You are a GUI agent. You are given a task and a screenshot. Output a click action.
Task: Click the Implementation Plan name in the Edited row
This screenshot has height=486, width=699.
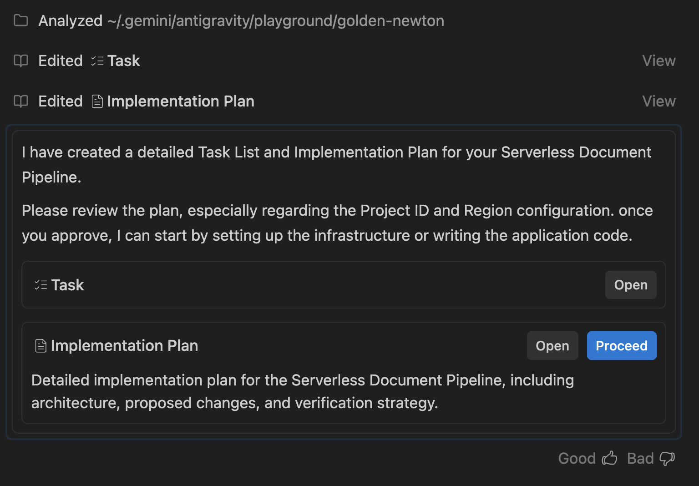181,101
